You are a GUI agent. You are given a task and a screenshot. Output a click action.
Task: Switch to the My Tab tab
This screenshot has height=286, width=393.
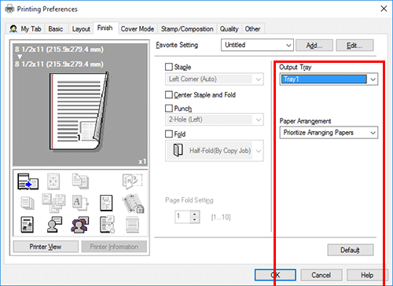[25, 29]
